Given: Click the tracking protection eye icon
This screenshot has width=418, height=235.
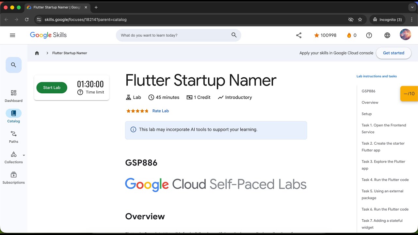Looking at the screenshot, I should 351,20.
